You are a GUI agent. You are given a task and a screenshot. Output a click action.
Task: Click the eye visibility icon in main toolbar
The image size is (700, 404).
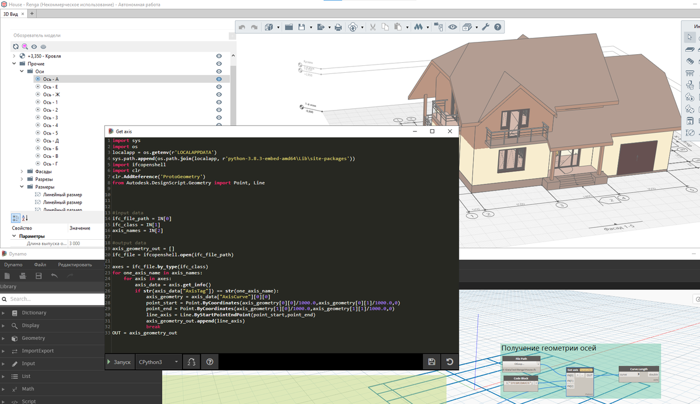(452, 27)
